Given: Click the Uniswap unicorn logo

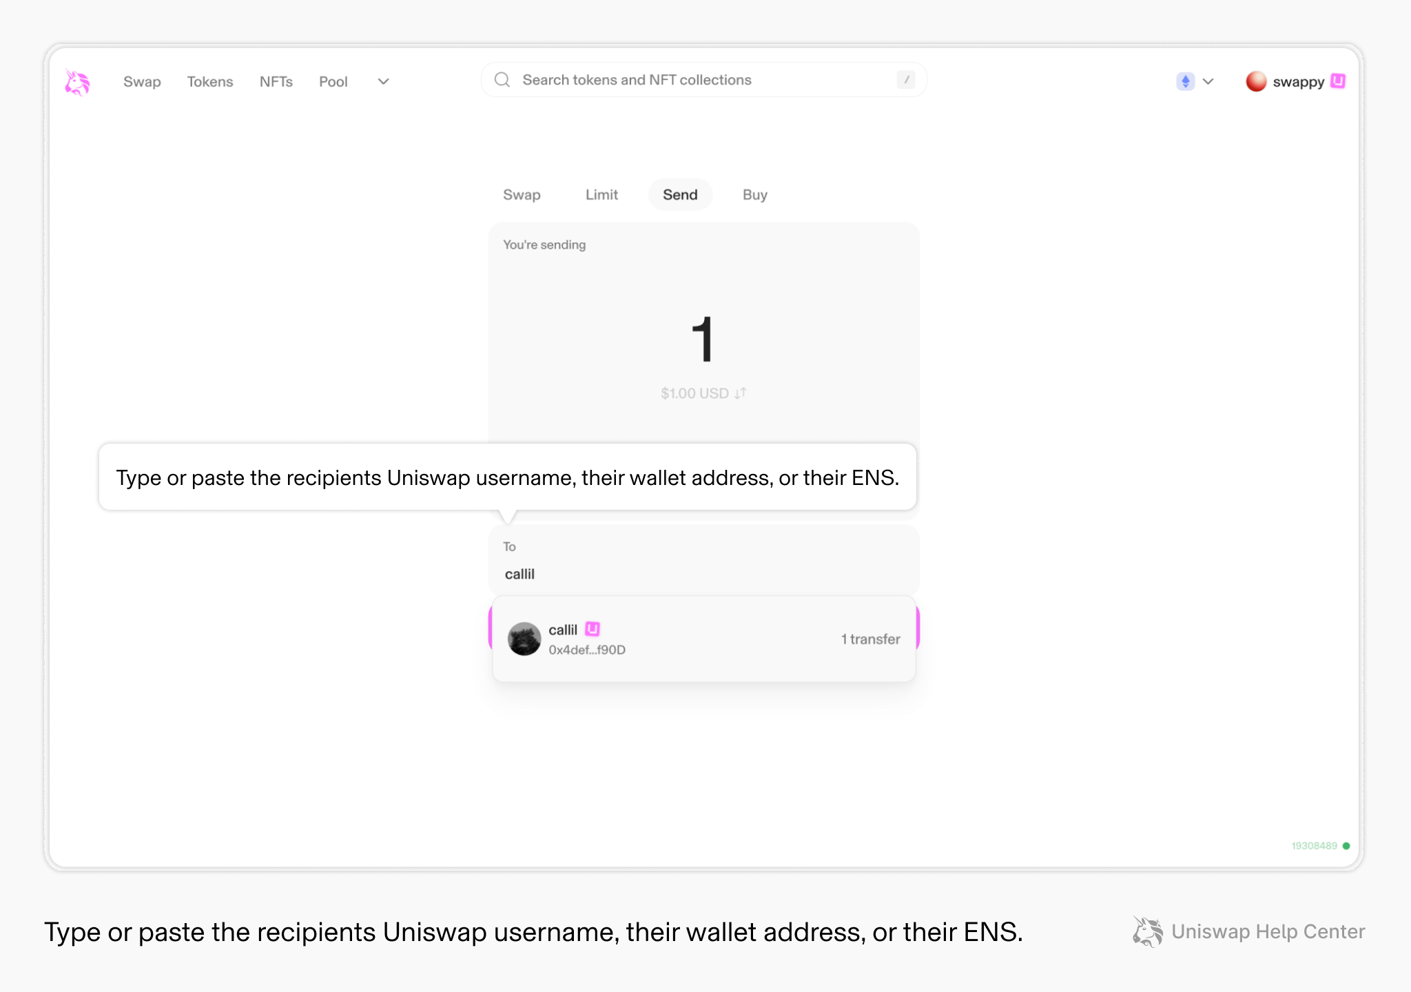Looking at the screenshot, I should point(77,82).
